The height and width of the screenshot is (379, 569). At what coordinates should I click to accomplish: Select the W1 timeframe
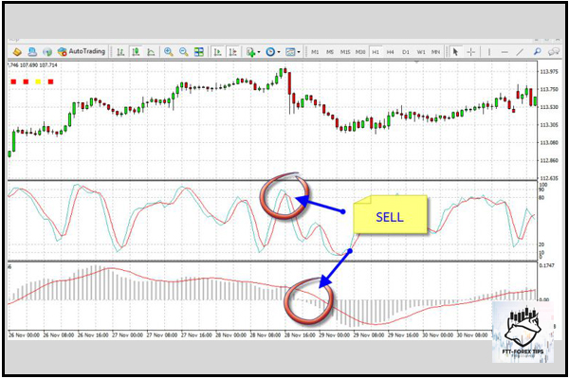421,52
